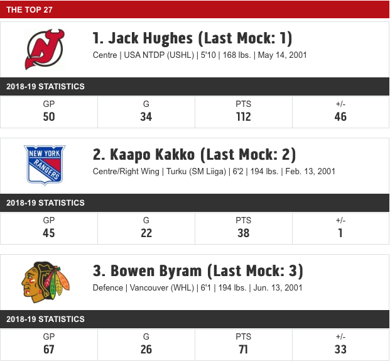Click Kakko's bio line mentioning Turku
This screenshot has width=390, height=361.
pyautogui.click(x=214, y=172)
